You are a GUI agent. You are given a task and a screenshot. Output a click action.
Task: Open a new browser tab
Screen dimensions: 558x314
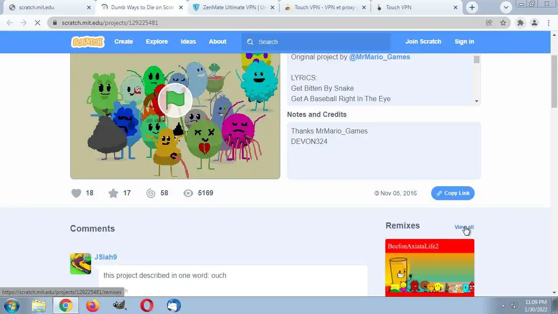tap(472, 7)
